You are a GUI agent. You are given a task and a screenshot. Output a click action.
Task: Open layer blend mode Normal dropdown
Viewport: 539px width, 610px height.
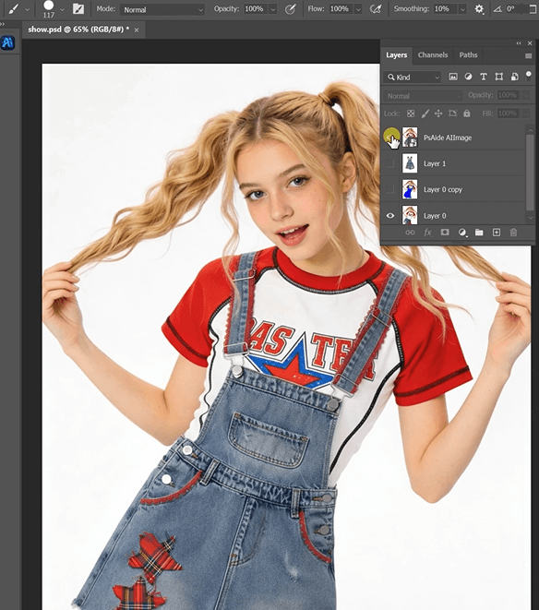pos(423,96)
